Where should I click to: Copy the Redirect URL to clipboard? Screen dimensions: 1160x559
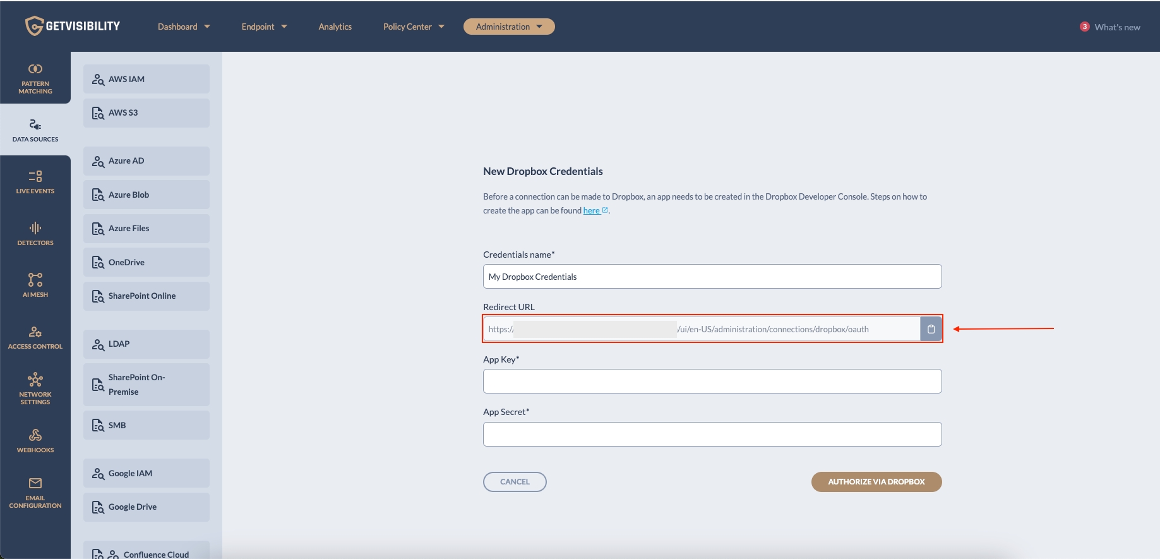[931, 329]
